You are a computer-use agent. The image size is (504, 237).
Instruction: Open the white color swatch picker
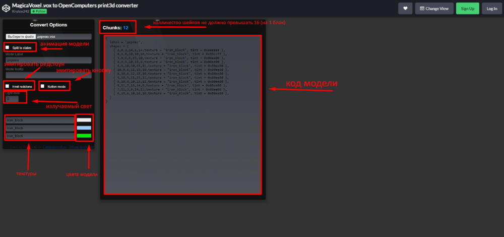(x=84, y=120)
